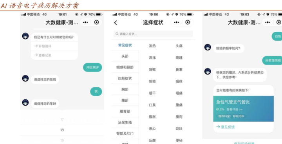The width and height of the screenshot is (282, 144).
Task: Select 咽痛 from the symptom list
Action: (x=179, y=93)
